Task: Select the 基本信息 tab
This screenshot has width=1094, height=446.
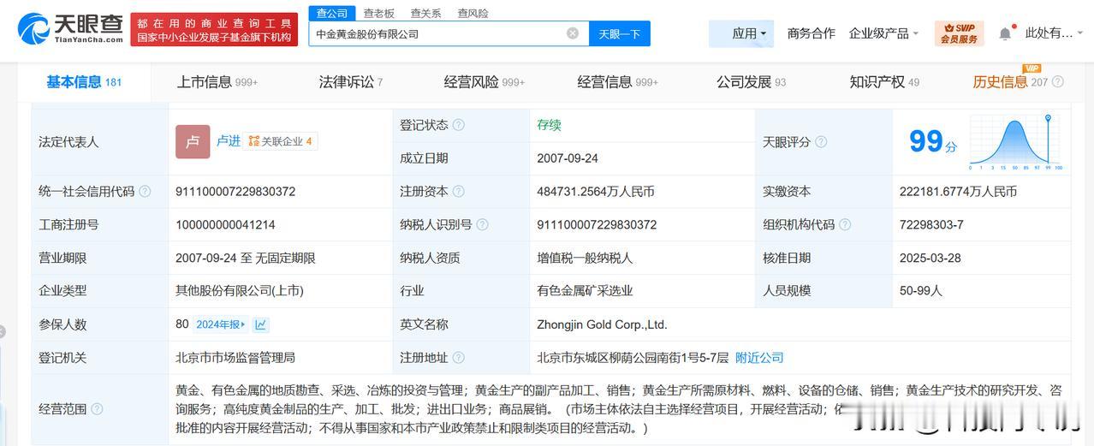Action: [84, 82]
